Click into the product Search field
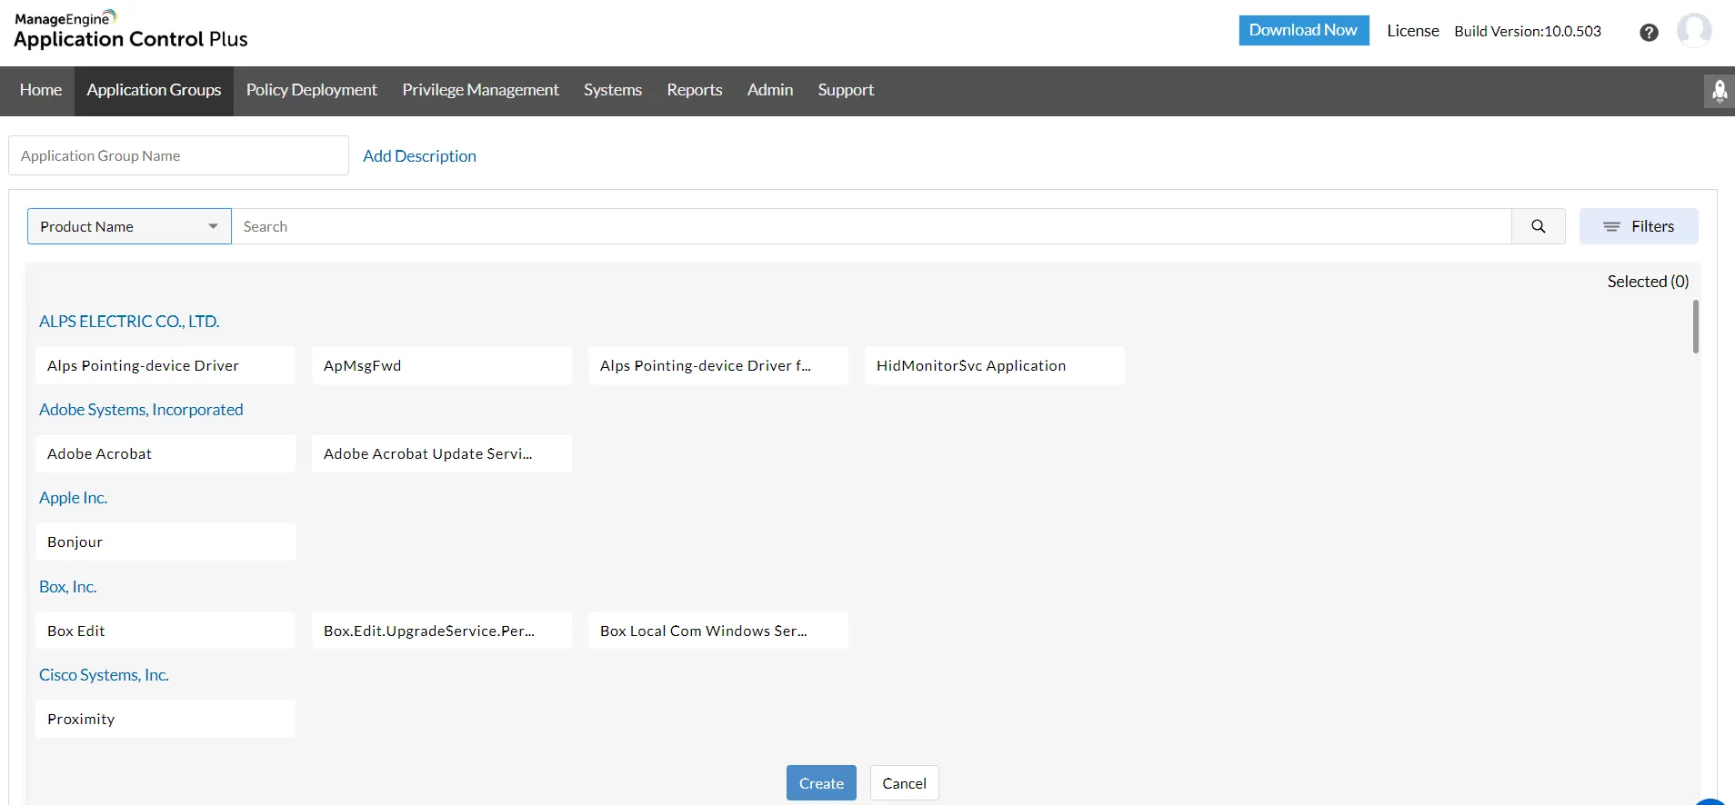1735x805 pixels. click(871, 226)
